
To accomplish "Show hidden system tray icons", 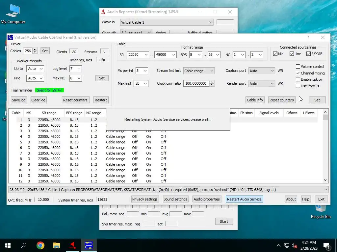I will click(278, 245).
